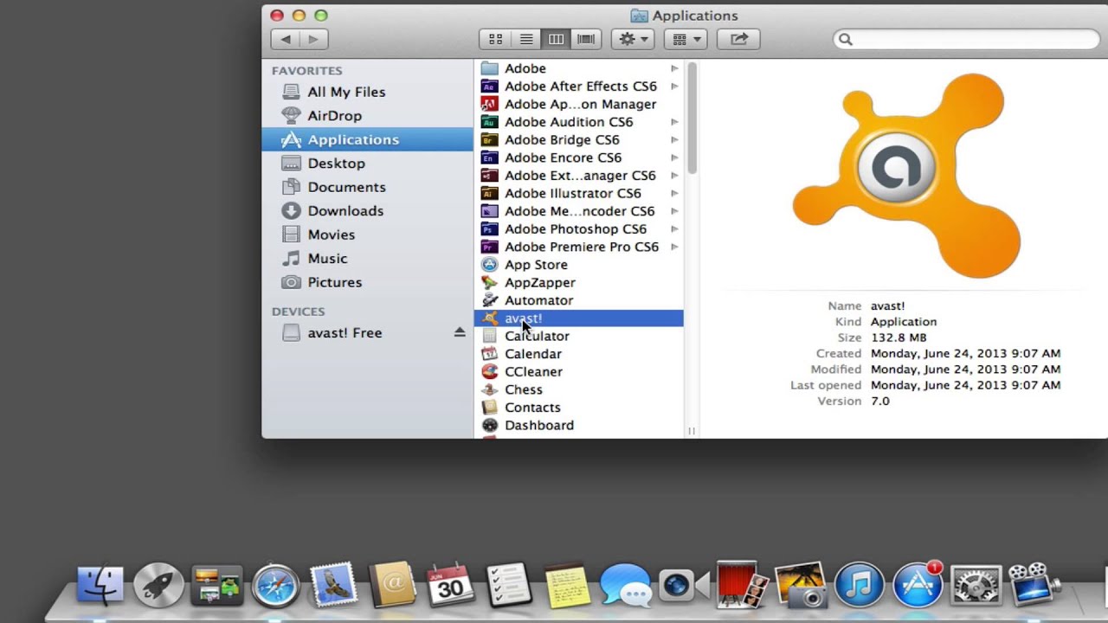Open All My Files in the sidebar
Image resolution: width=1108 pixels, height=623 pixels.
368,92
